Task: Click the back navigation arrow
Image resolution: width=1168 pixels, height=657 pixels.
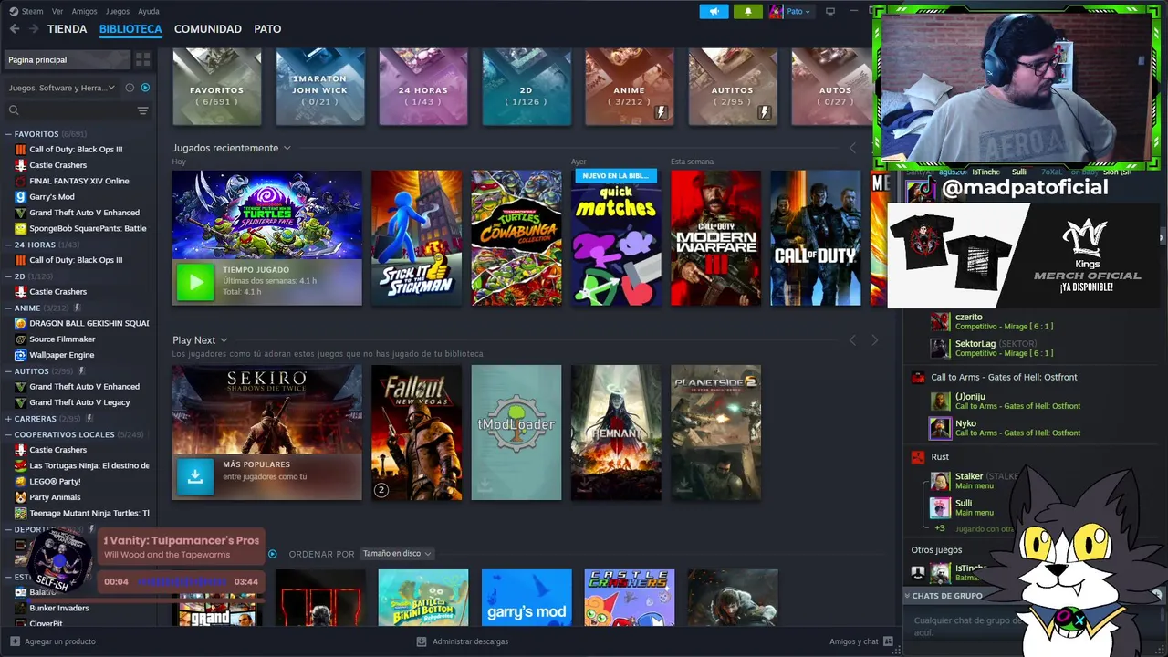Action: pos(15,29)
